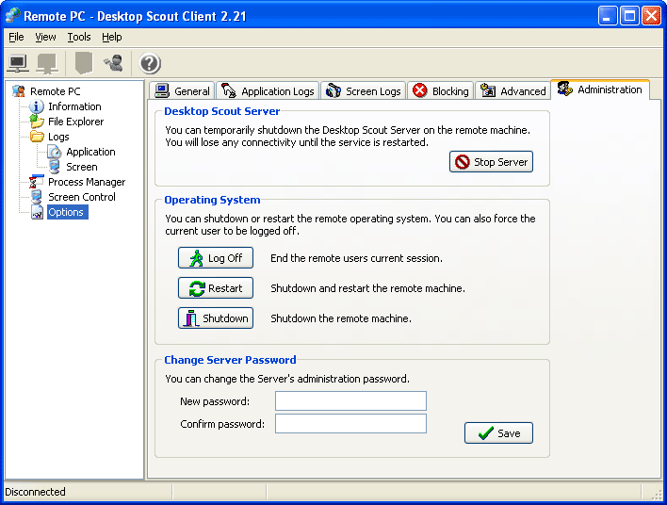Select Screen Control in the tree
Image resolution: width=667 pixels, height=505 pixels.
click(82, 197)
